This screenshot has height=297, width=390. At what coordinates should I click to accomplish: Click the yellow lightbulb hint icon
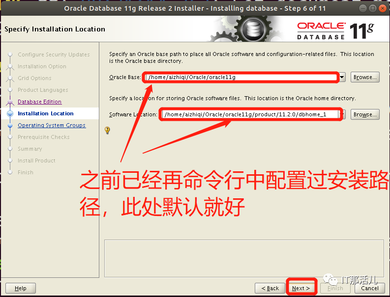[x=107, y=130]
